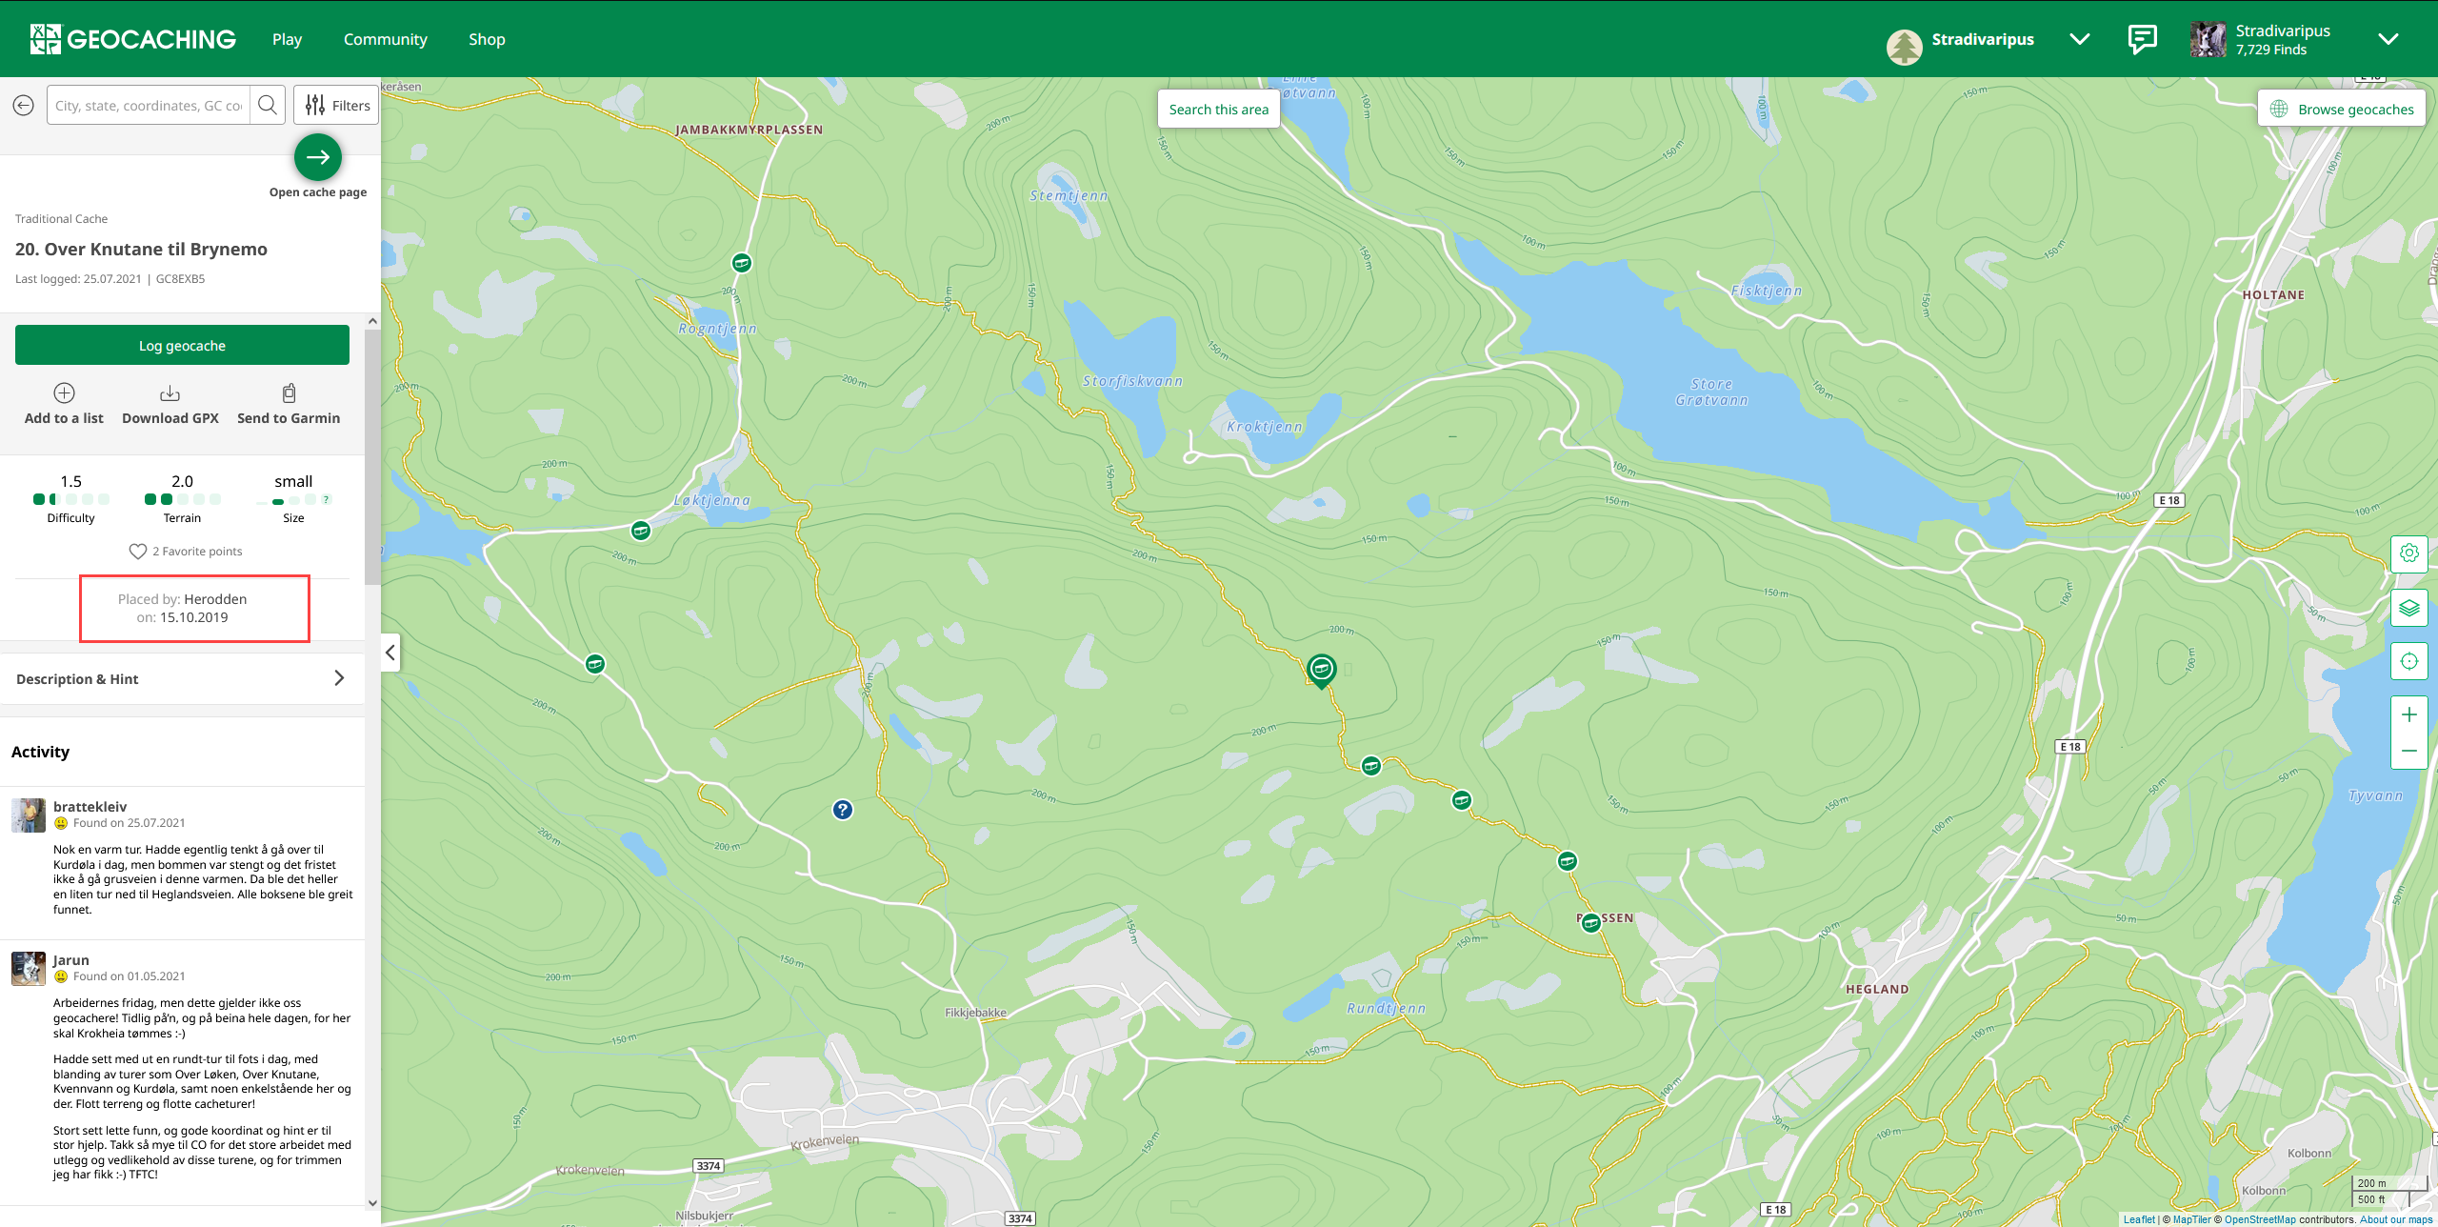Image resolution: width=2438 pixels, height=1227 pixels.
Task: Zoom in on the map
Action: click(x=2409, y=714)
